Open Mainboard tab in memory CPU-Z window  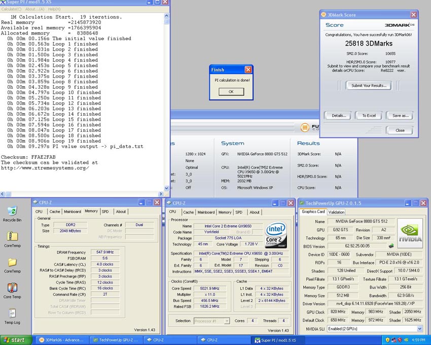73,212
